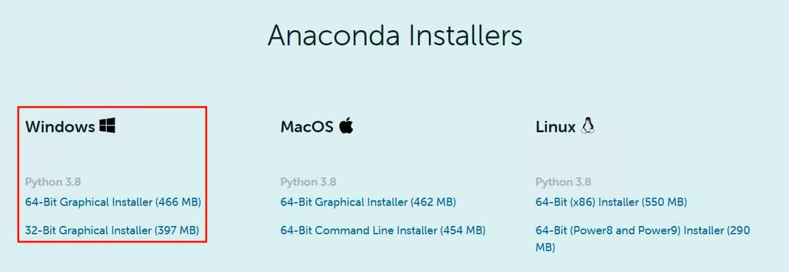Download Linux 64-Bit (x86) Installer
The image size is (789, 272).
[611, 202]
